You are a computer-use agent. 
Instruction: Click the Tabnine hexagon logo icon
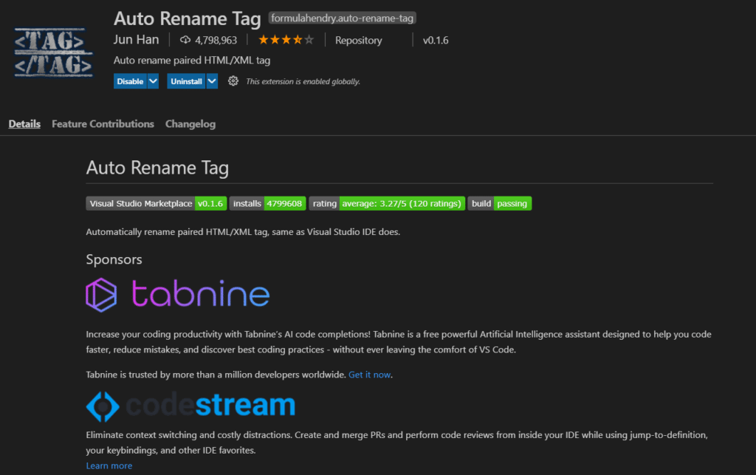[101, 295]
